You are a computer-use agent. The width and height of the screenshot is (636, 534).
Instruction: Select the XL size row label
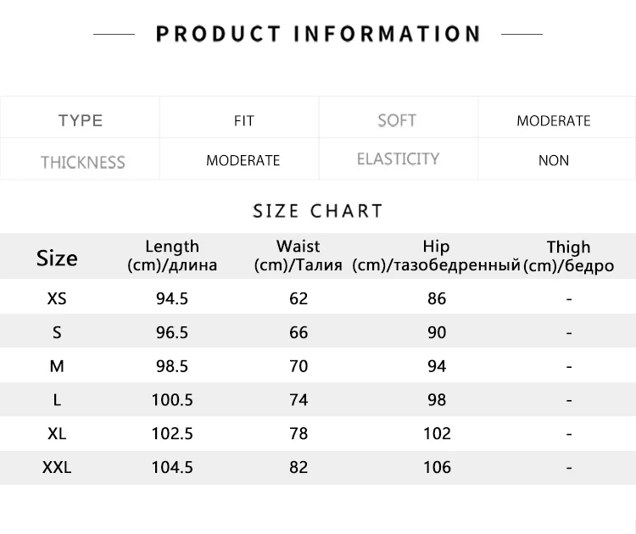(57, 434)
